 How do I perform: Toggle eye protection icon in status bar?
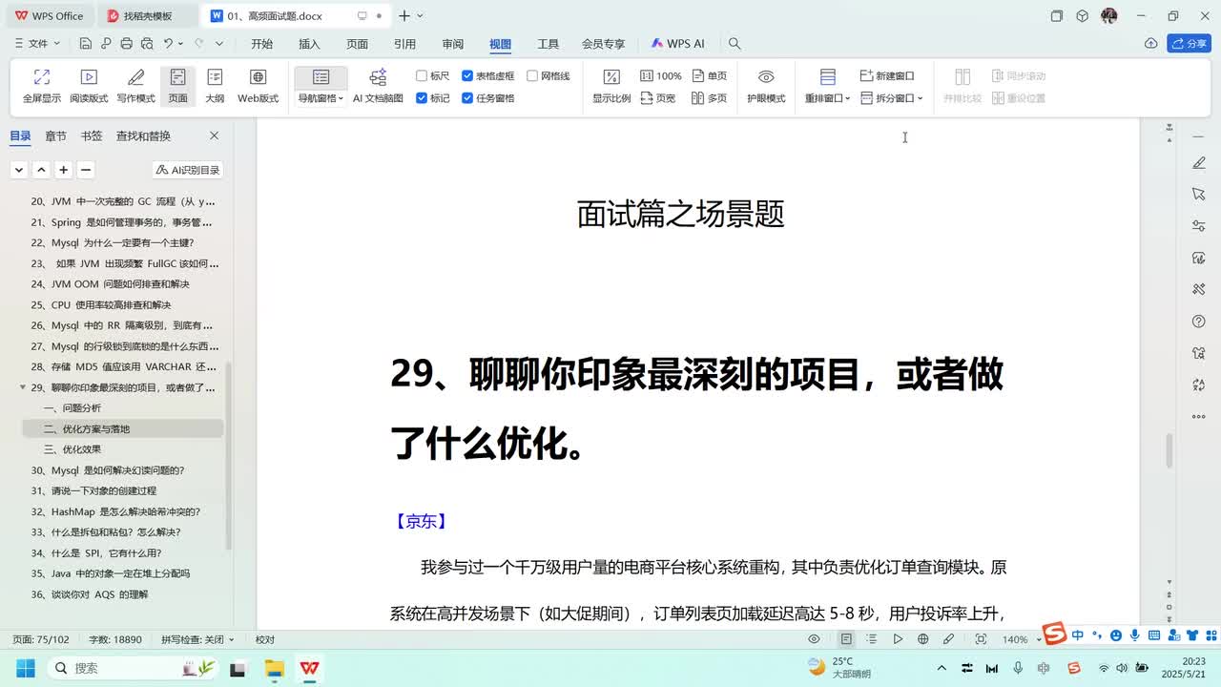[814, 639]
